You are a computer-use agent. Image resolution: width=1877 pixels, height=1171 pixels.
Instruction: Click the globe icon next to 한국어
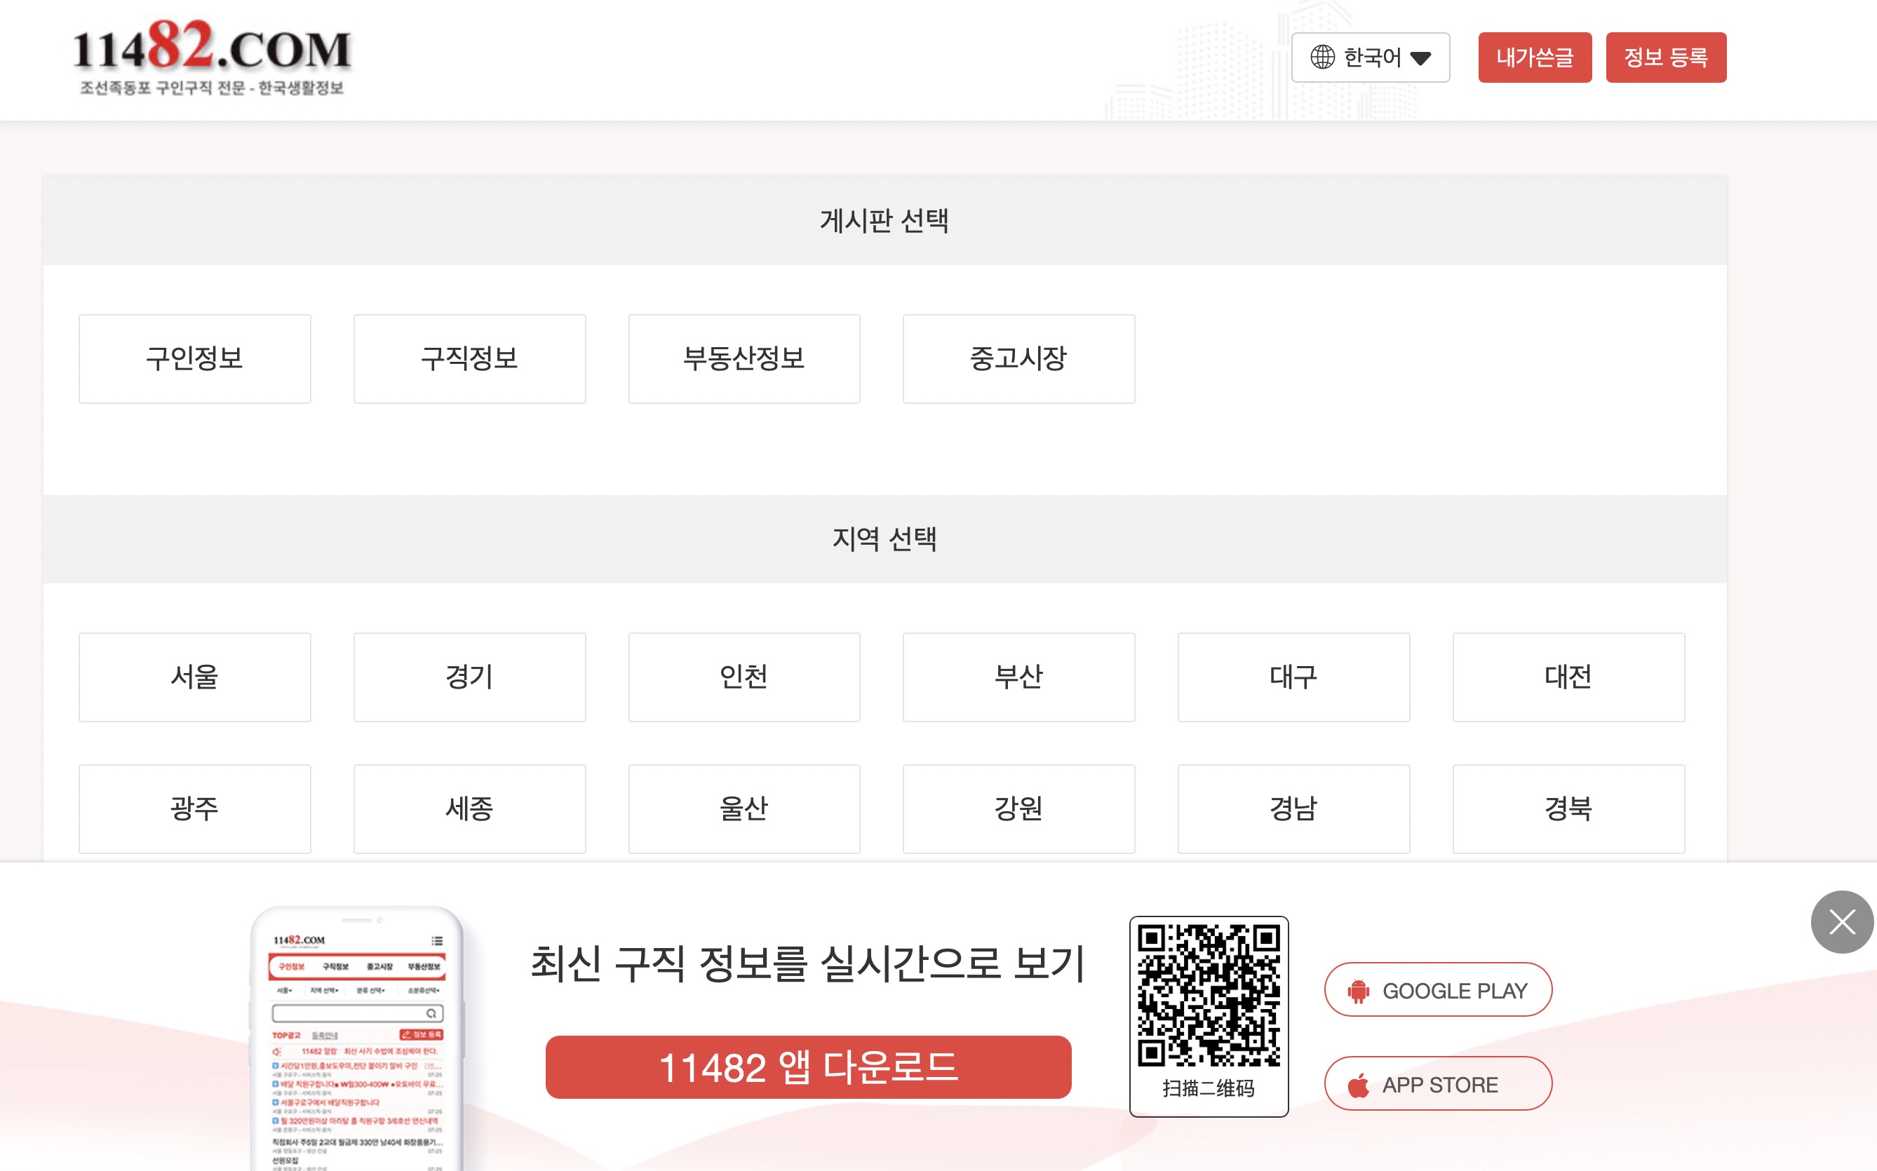(x=1321, y=57)
